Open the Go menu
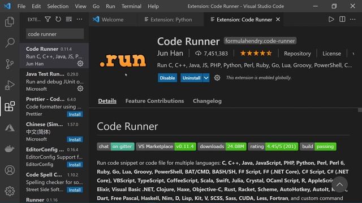The image size is (362, 203). click(x=96, y=6)
